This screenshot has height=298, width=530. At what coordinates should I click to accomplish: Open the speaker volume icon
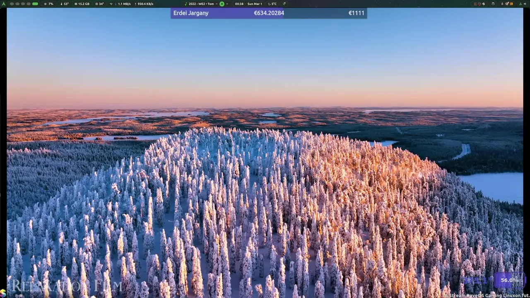click(525, 4)
